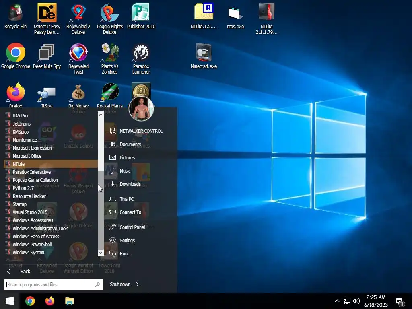This screenshot has height=309, width=412.
Task: Expand shut down options arrow
Action: pos(137,284)
